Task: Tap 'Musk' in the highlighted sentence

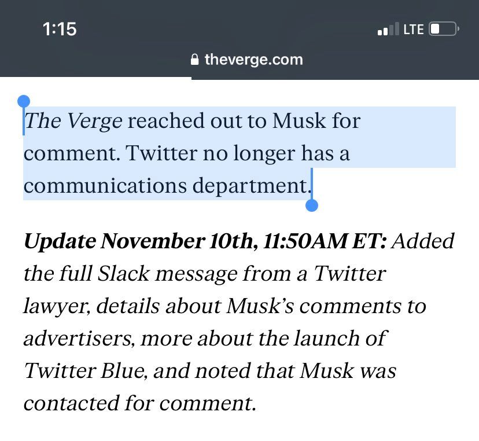Action: [x=300, y=121]
